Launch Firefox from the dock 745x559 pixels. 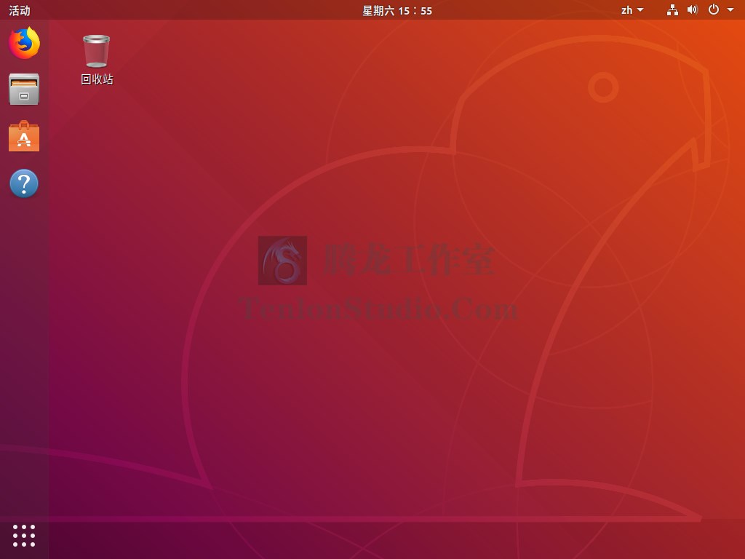coord(24,43)
